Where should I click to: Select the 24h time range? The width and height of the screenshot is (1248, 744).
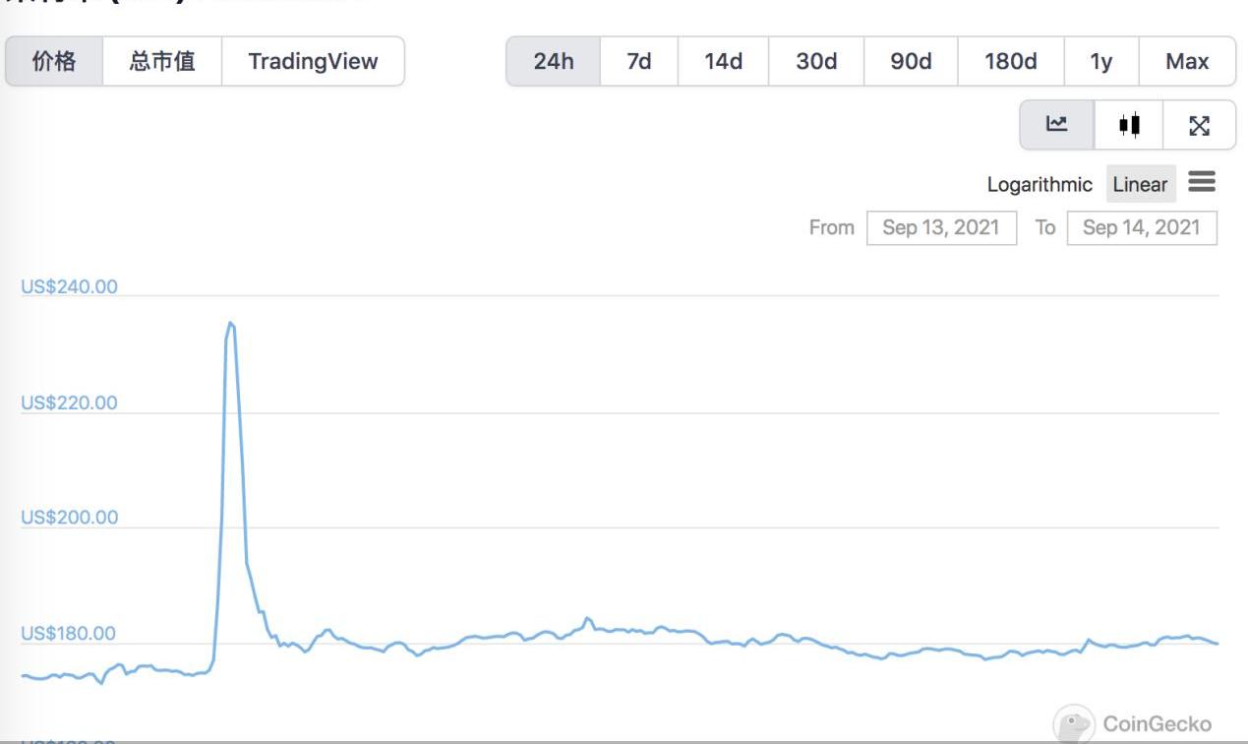point(554,61)
